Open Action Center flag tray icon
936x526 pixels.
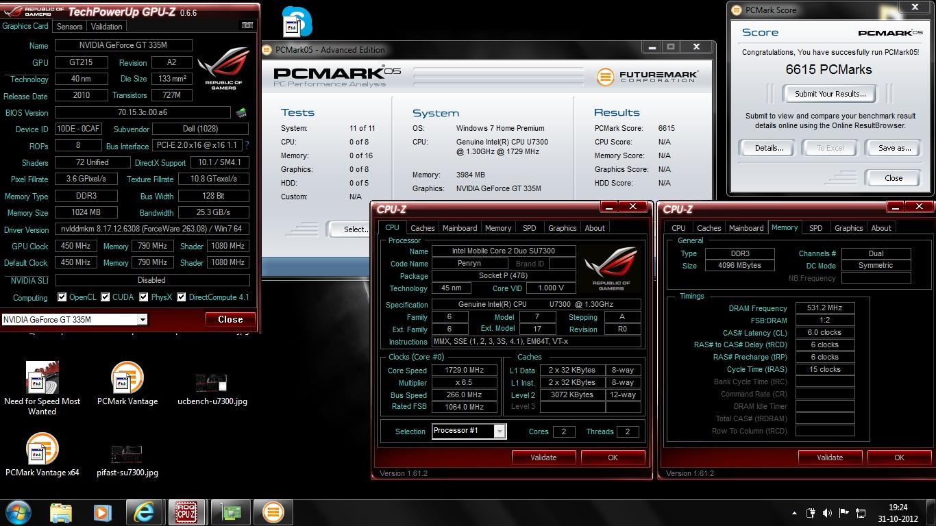pos(844,512)
